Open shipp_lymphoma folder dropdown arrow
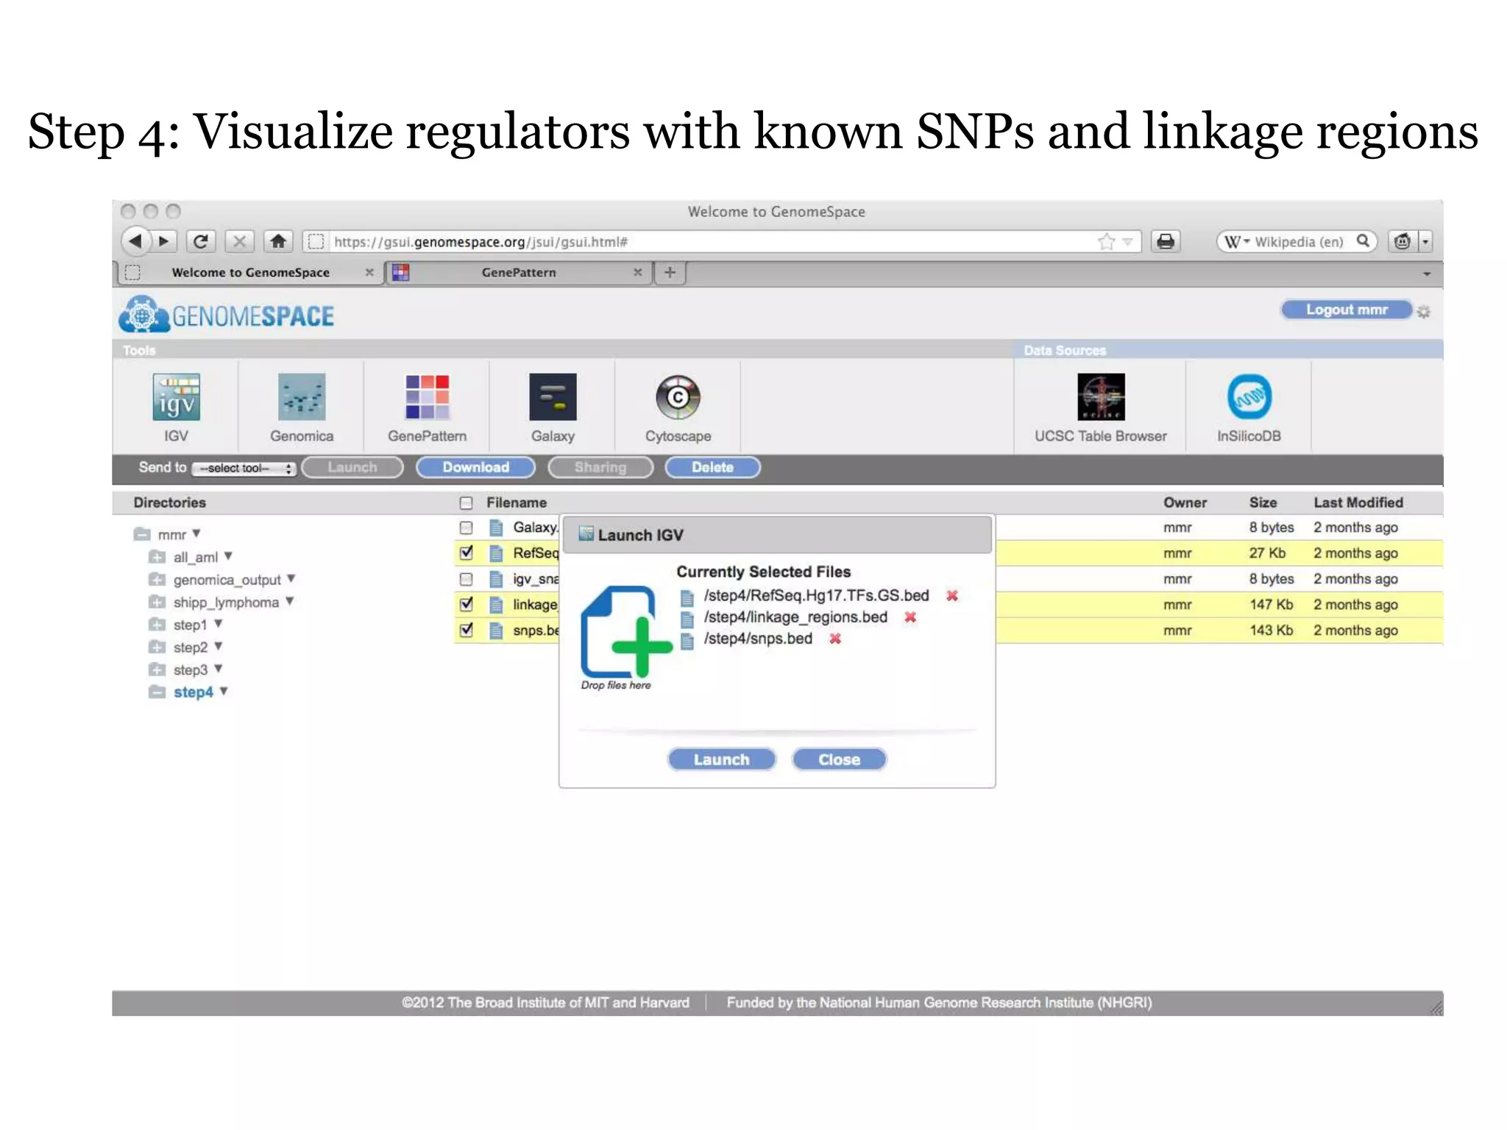The width and height of the screenshot is (1507, 1130). tap(290, 601)
